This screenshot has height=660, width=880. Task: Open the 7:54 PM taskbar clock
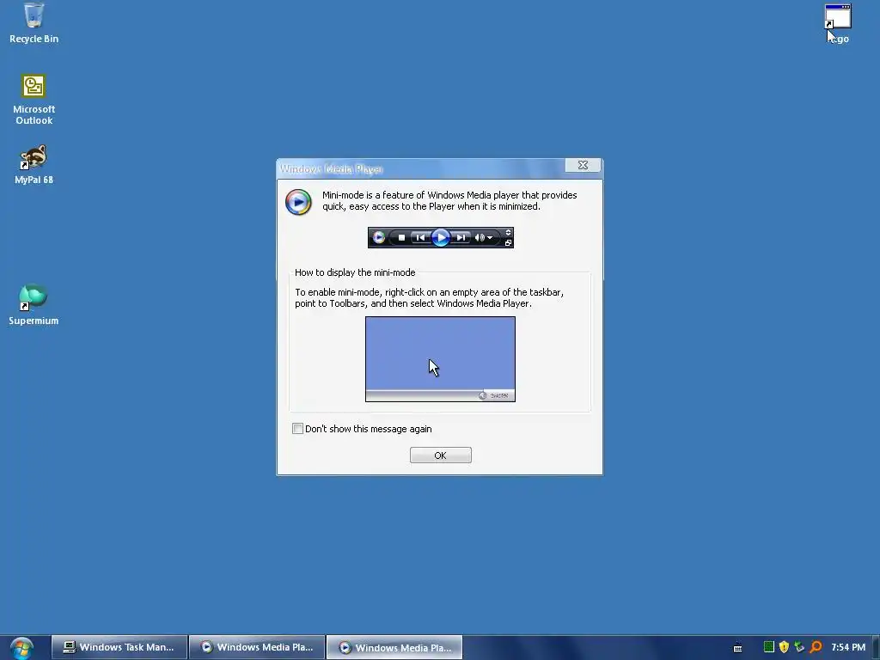[x=848, y=647]
